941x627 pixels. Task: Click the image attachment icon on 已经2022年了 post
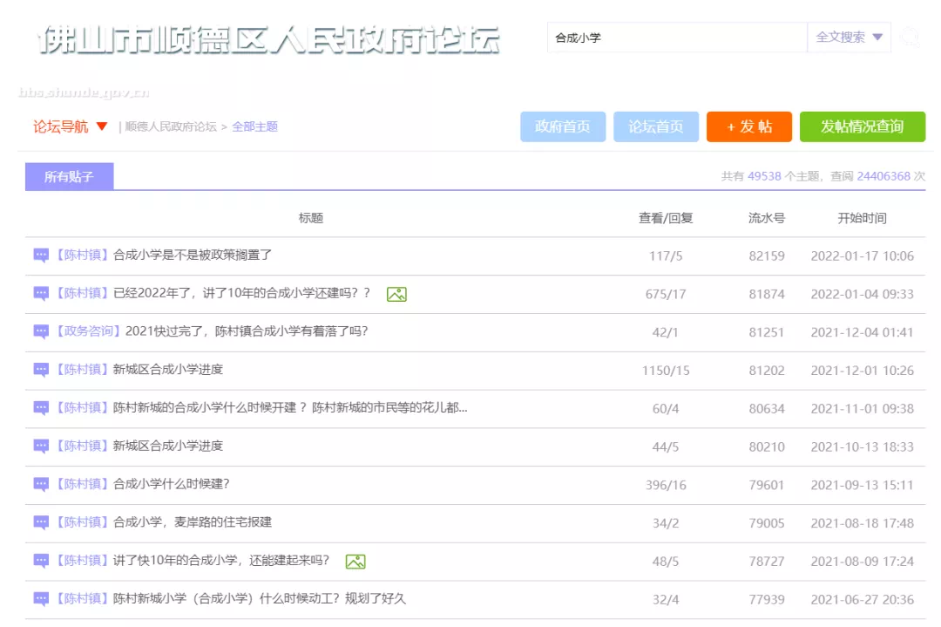396,294
